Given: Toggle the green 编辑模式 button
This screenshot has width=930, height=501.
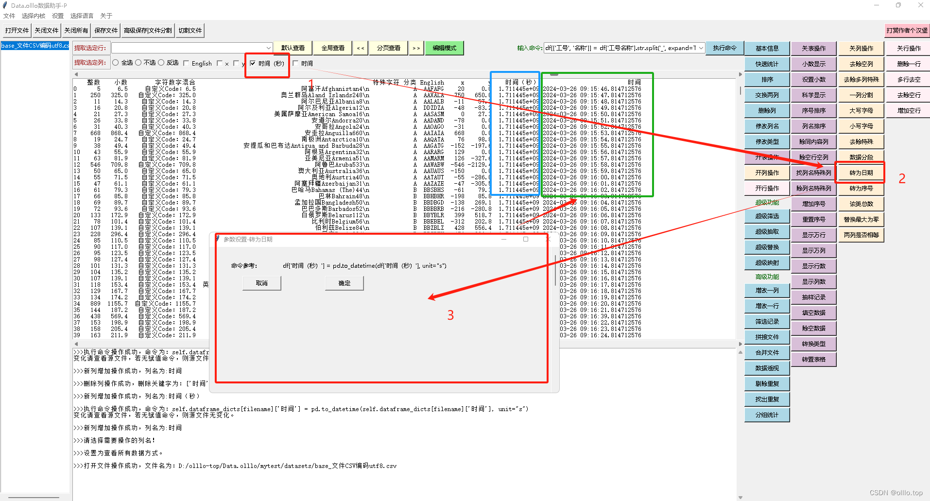Looking at the screenshot, I should tap(445, 48).
